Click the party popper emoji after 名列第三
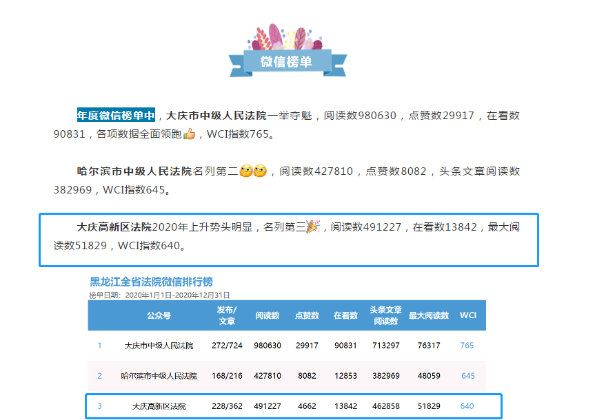 coord(312,227)
